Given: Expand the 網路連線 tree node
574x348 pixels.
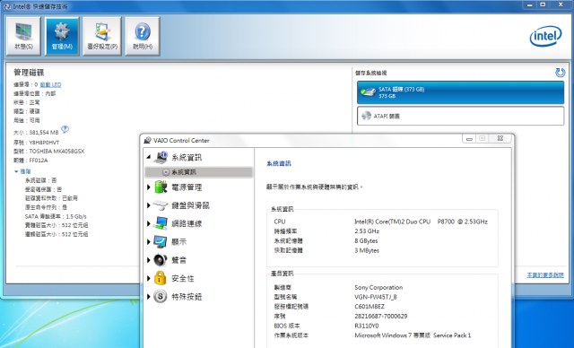Looking at the screenshot, I should coord(149,223).
